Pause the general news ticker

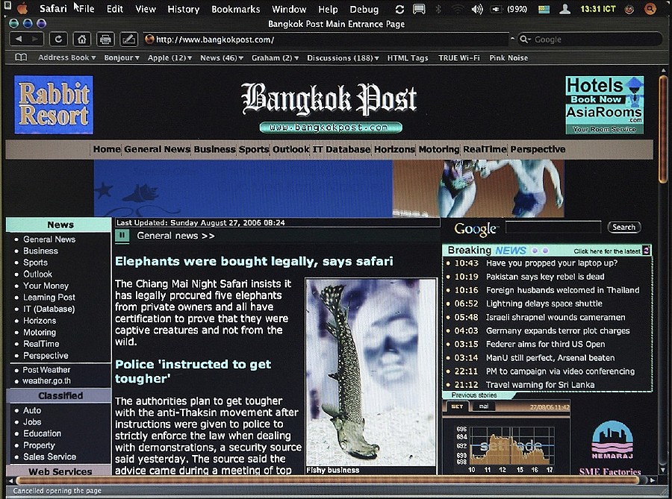click(122, 236)
